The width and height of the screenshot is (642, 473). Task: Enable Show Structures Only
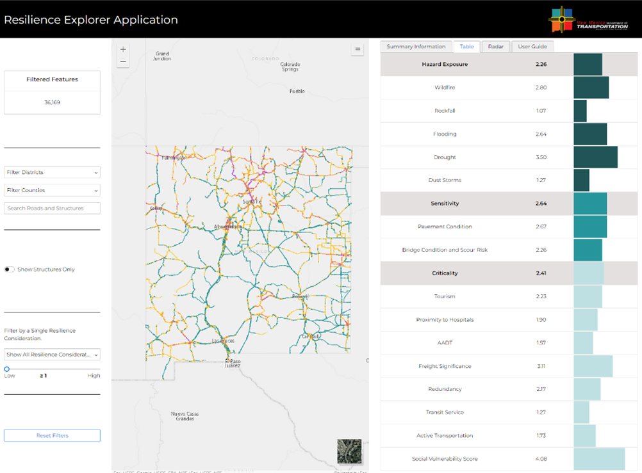point(10,269)
